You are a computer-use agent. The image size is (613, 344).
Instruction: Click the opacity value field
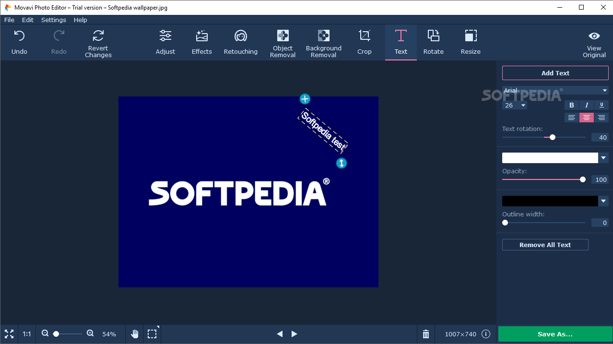(600, 179)
